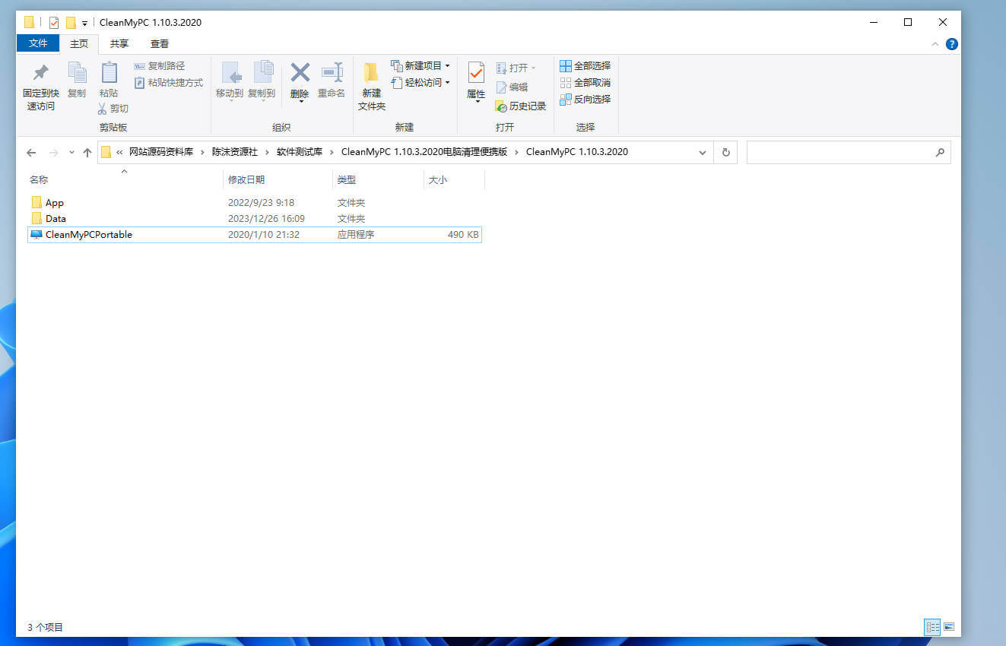Click the refresh icon beside the address bar
1006x646 pixels.
(x=725, y=152)
